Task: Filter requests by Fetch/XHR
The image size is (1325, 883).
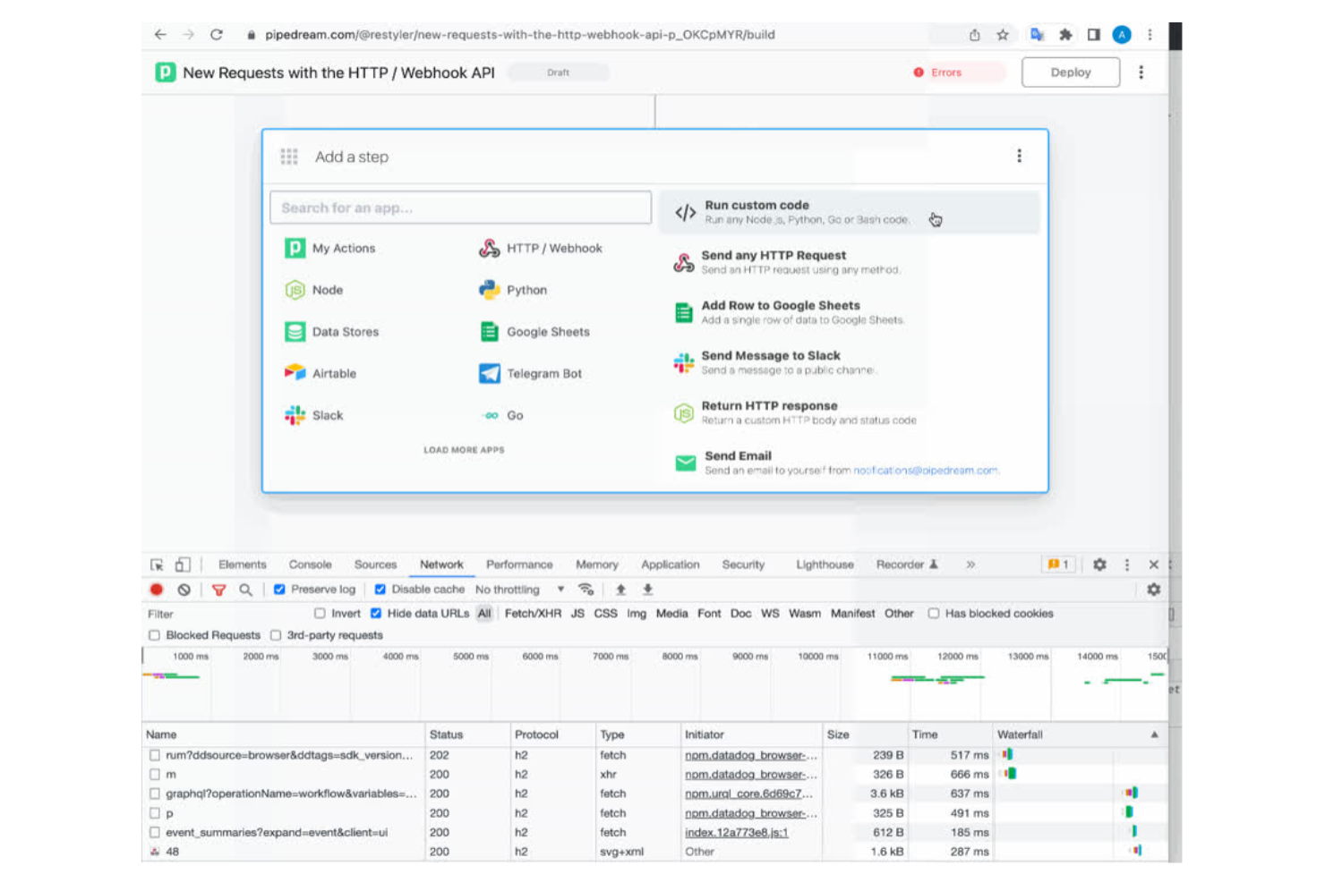Action: tap(533, 614)
